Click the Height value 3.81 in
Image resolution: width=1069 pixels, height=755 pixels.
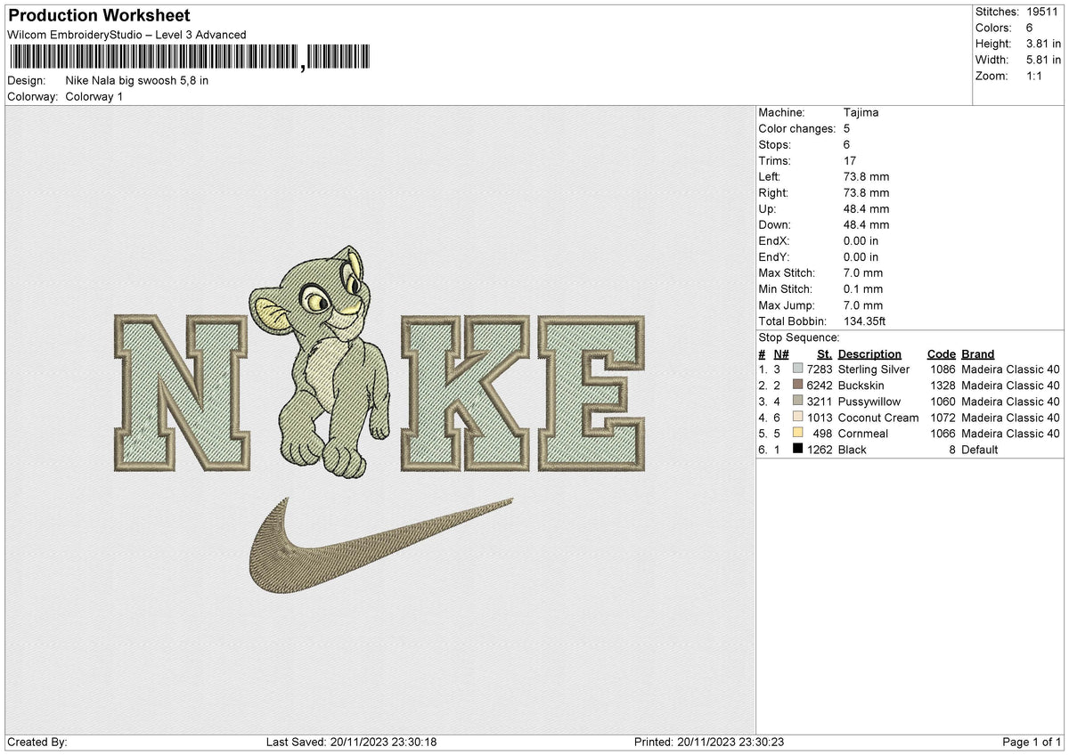(1042, 44)
